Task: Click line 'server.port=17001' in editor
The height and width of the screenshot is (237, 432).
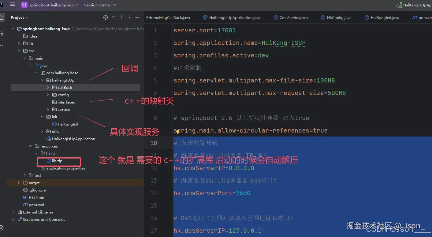Action: pyautogui.click(x=204, y=30)
